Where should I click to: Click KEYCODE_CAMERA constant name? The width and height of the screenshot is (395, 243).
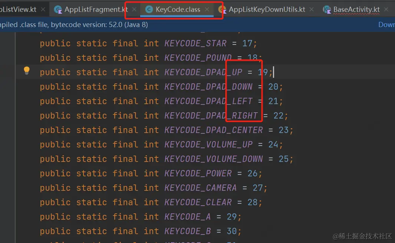(201, 188)
